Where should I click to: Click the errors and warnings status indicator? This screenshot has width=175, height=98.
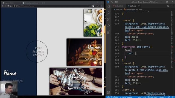113,97
